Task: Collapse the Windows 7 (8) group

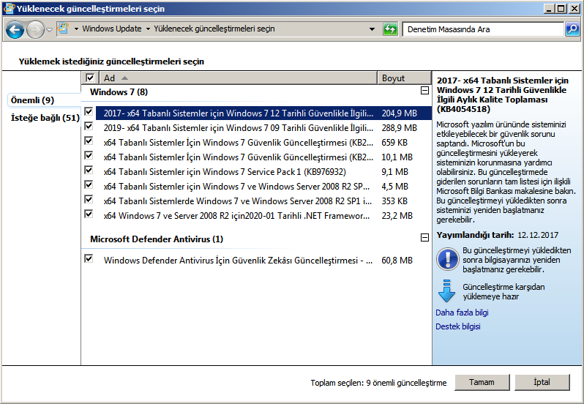Action: (x=424, y=91)
